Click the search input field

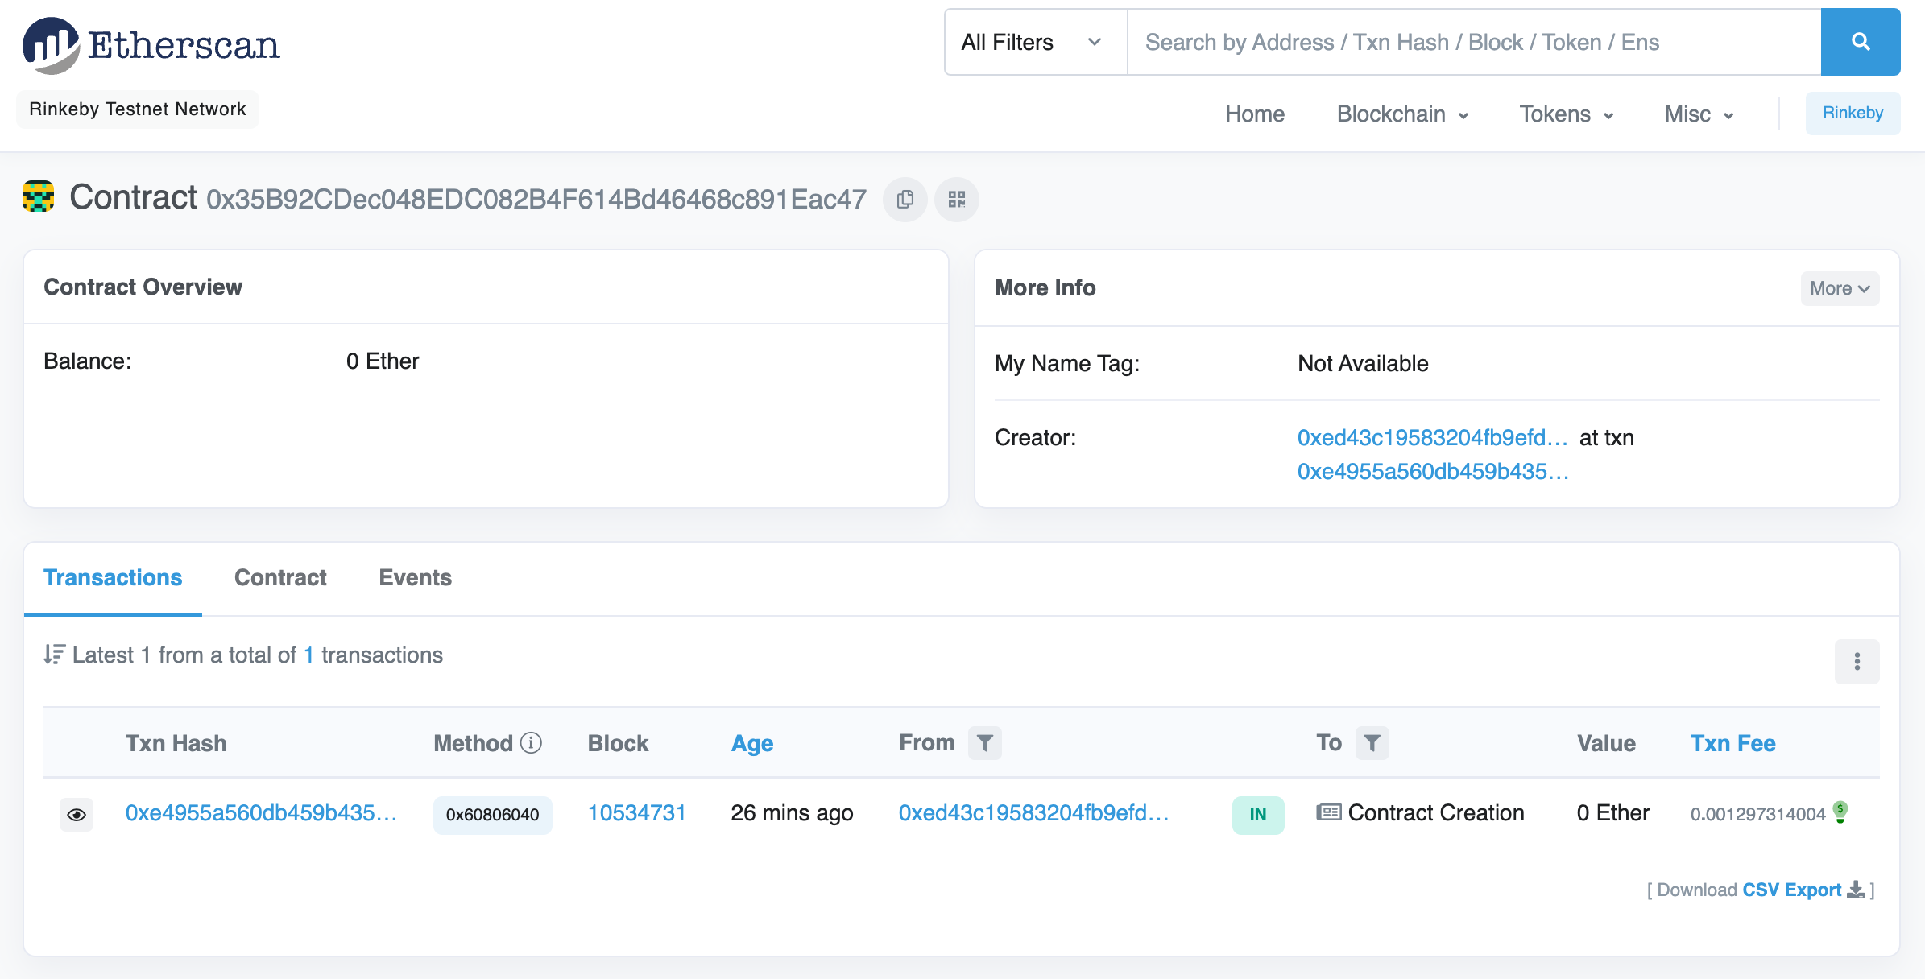1473,43
